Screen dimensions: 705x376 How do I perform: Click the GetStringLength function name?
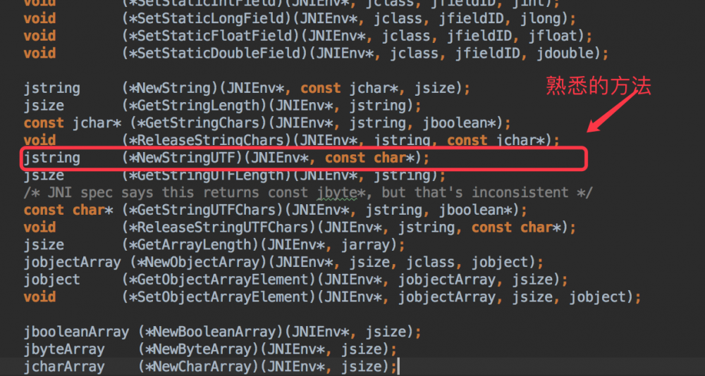pyautogui.click(x=199, y=106)
